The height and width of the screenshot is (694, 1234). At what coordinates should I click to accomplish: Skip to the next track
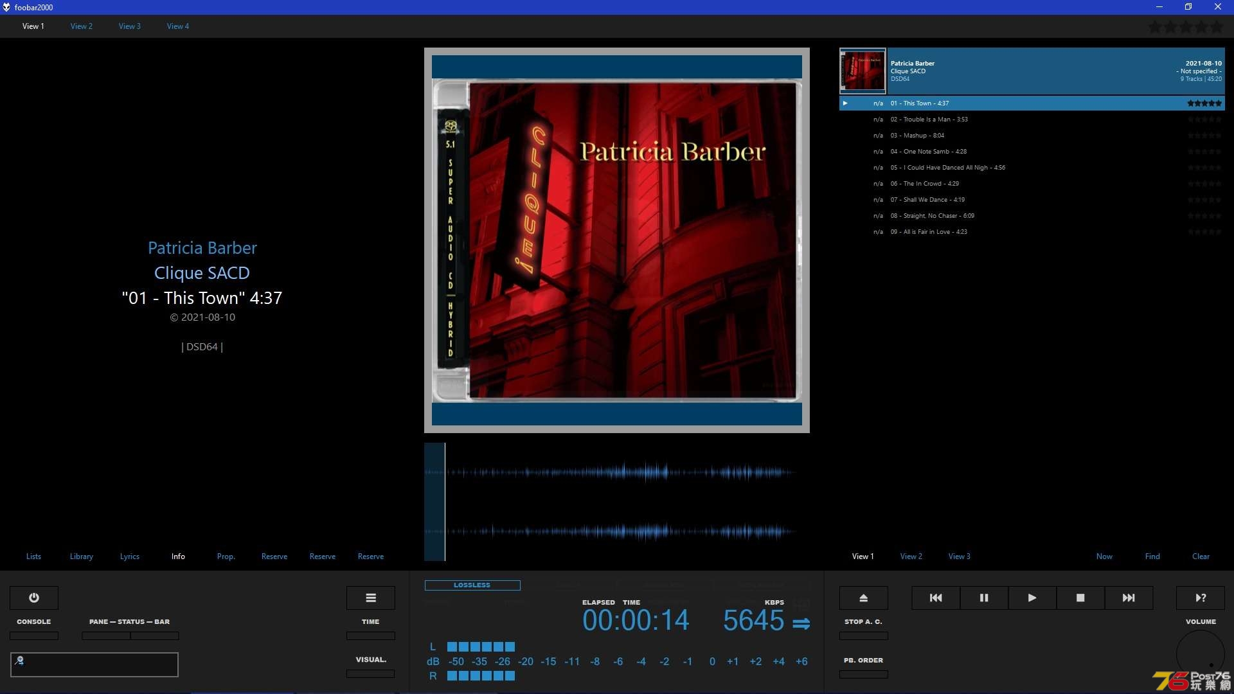tap(1129, 598)
